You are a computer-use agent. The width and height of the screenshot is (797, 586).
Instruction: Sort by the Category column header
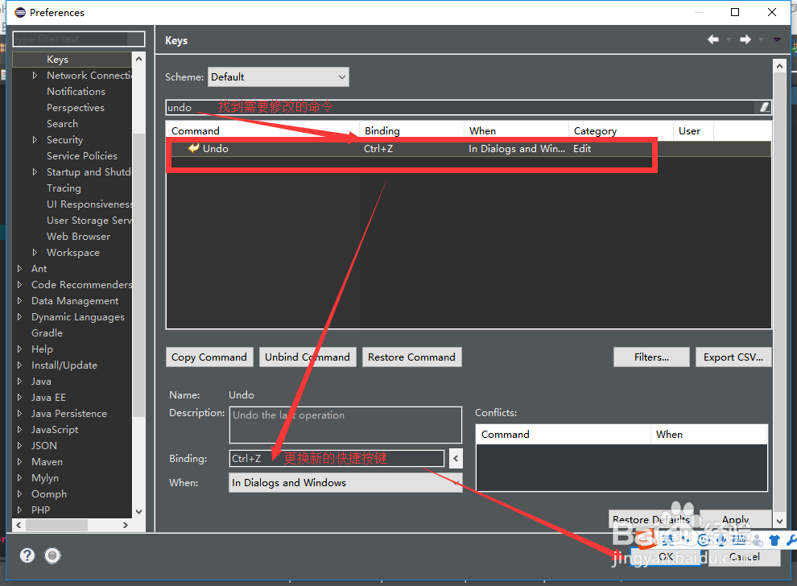(x=621, y=130)
